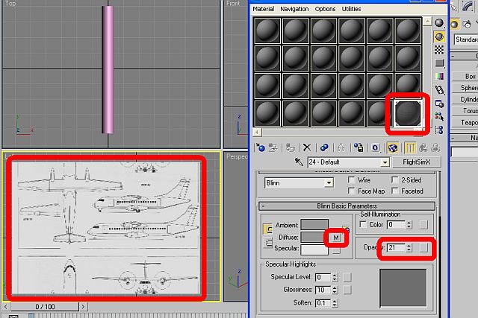Viewport: 478px width, 318px height.
Task: Click Put Material to Scene icon
Action: 273,148
